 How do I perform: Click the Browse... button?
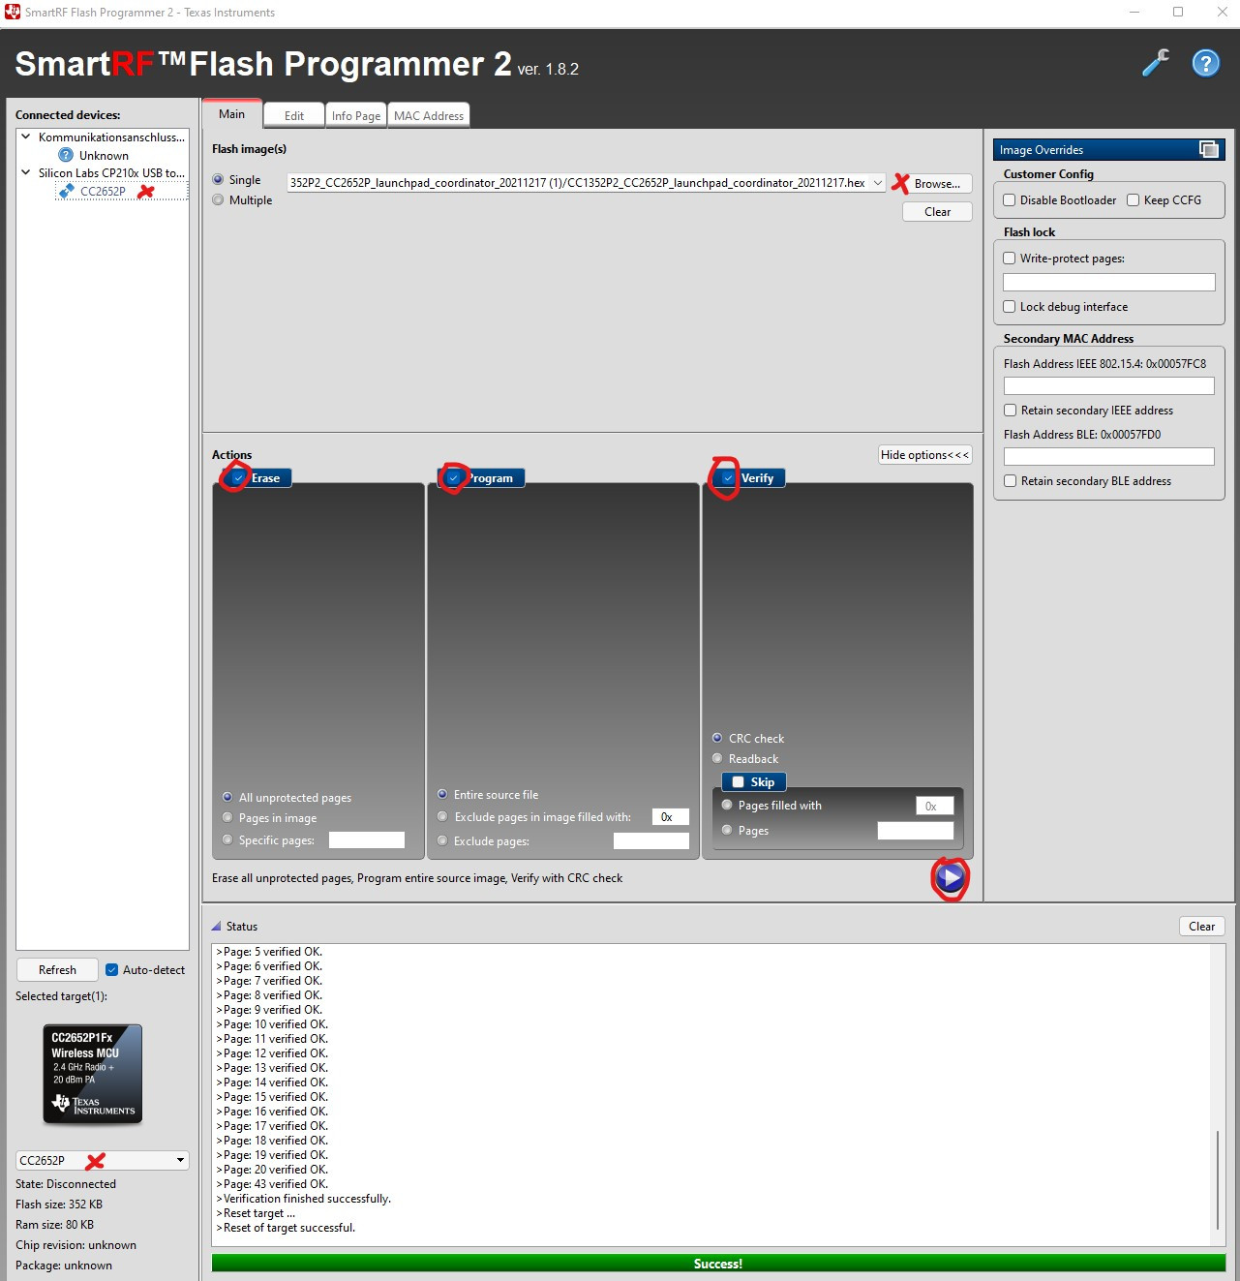pos(937,184)
